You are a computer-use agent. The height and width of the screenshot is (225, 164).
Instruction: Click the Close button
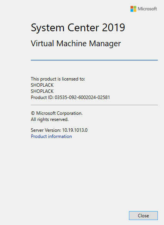(x=143, y=215)
